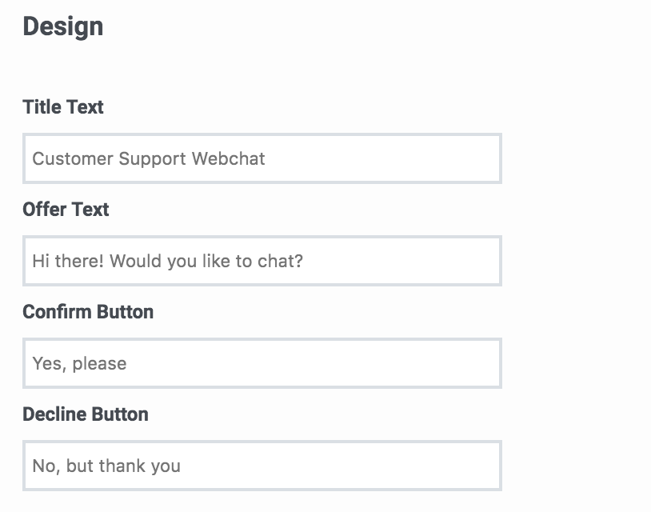Screen dimensions: 651x512
Task: Click the 'No, but thank you' placeholder text
Action: pos(106,466)
